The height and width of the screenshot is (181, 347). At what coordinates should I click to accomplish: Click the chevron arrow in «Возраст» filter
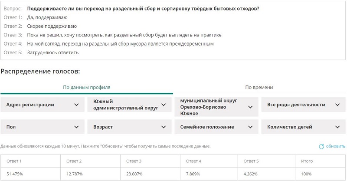pyautogui.click(x=164, y=127)
